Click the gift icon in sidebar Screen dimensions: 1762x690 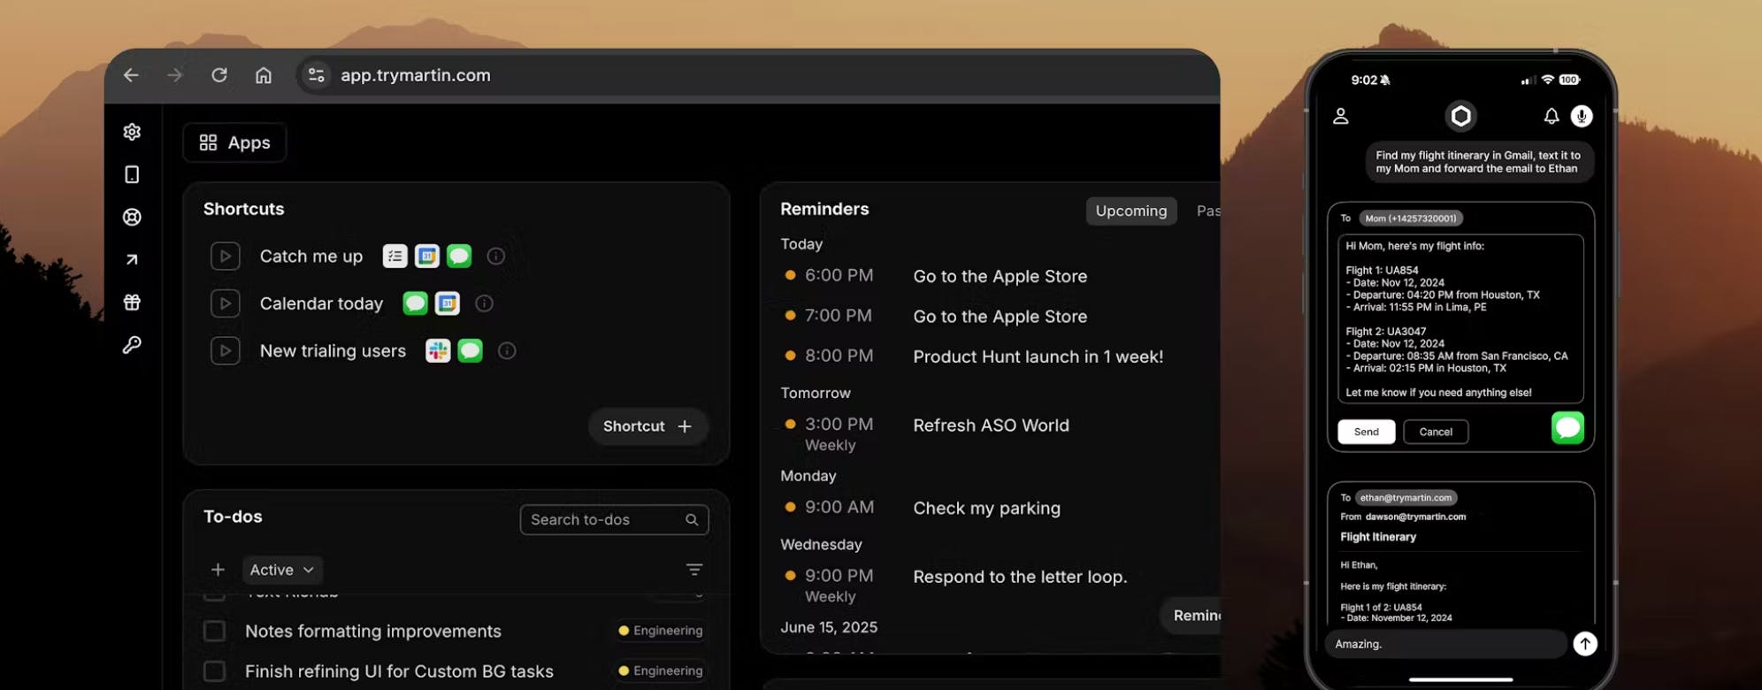(x=132, y=302)
